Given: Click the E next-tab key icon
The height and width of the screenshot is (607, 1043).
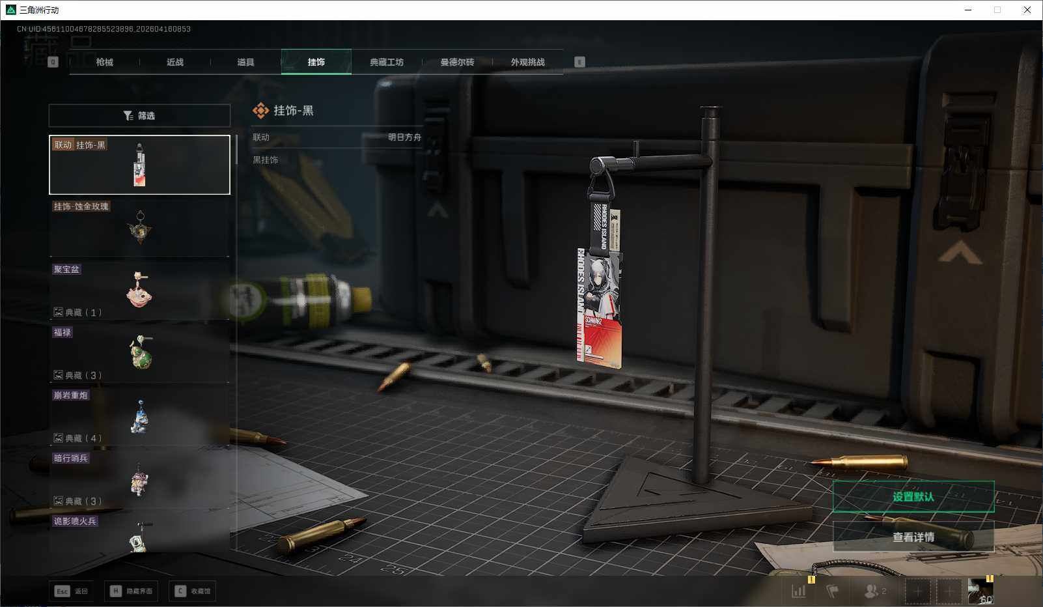Looking at the screenshot, I should (579, 62).
